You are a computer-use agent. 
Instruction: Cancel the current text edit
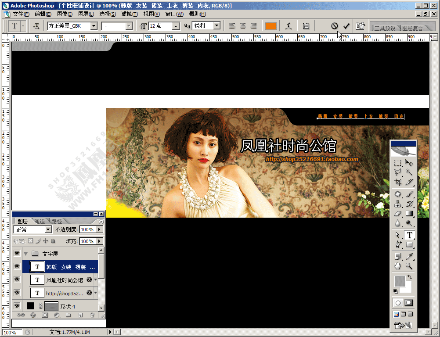(334, 26)
